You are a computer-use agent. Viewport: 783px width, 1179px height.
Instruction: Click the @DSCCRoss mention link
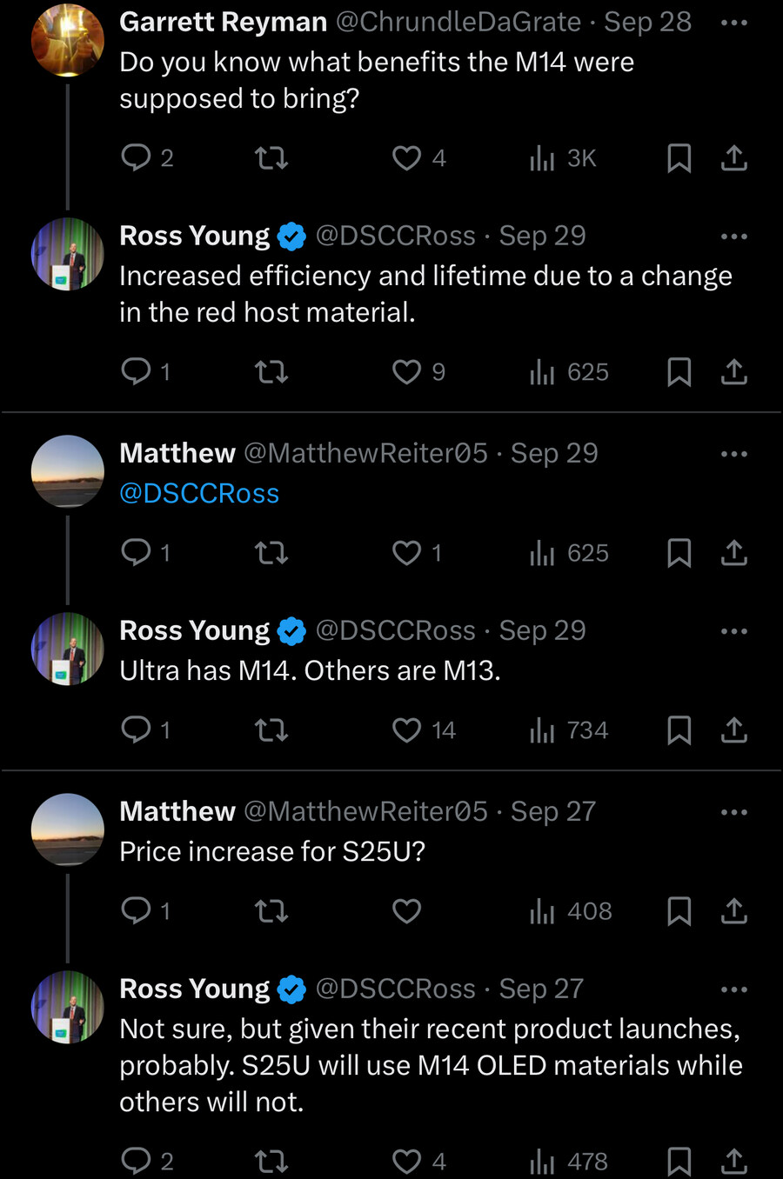pos(199,493)
